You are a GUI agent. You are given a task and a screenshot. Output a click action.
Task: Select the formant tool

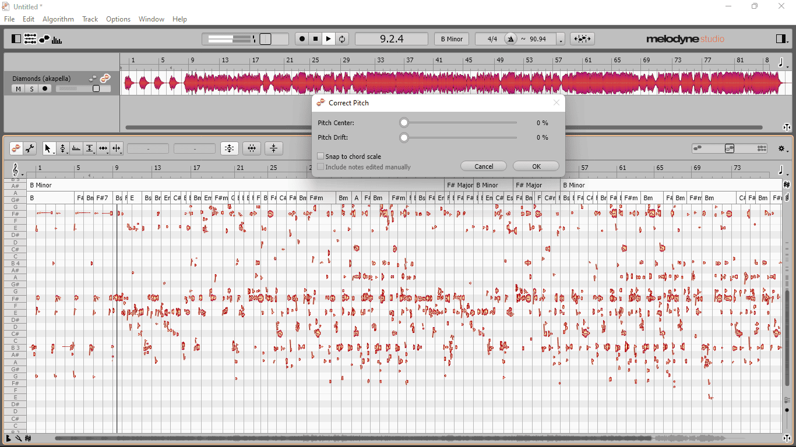coord(76,149)
